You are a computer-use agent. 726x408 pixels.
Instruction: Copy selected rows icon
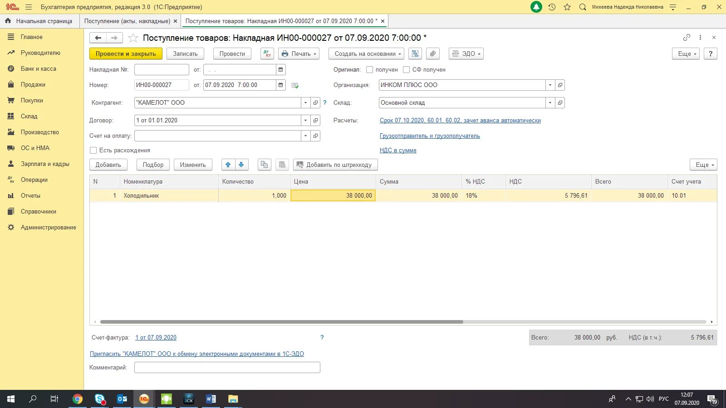[x=264, y=165]
